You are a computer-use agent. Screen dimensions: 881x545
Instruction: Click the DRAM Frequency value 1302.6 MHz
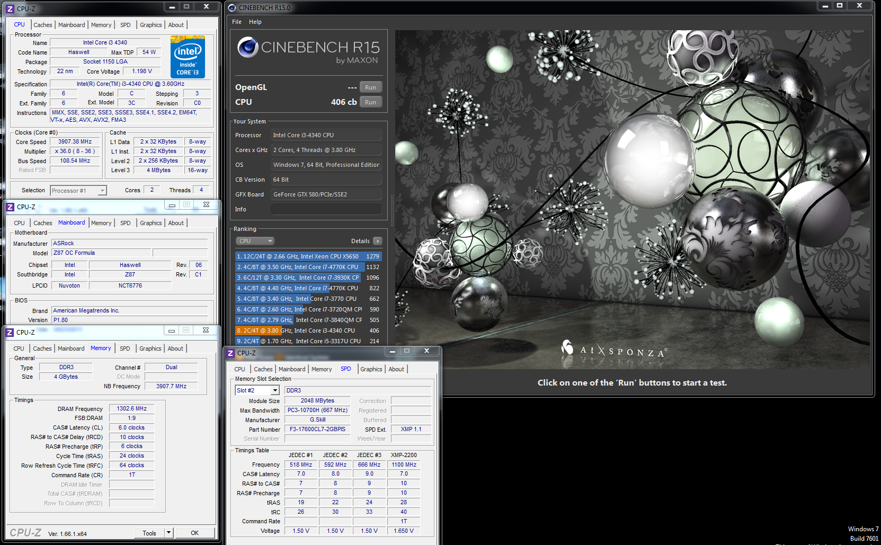click(132, 408)
